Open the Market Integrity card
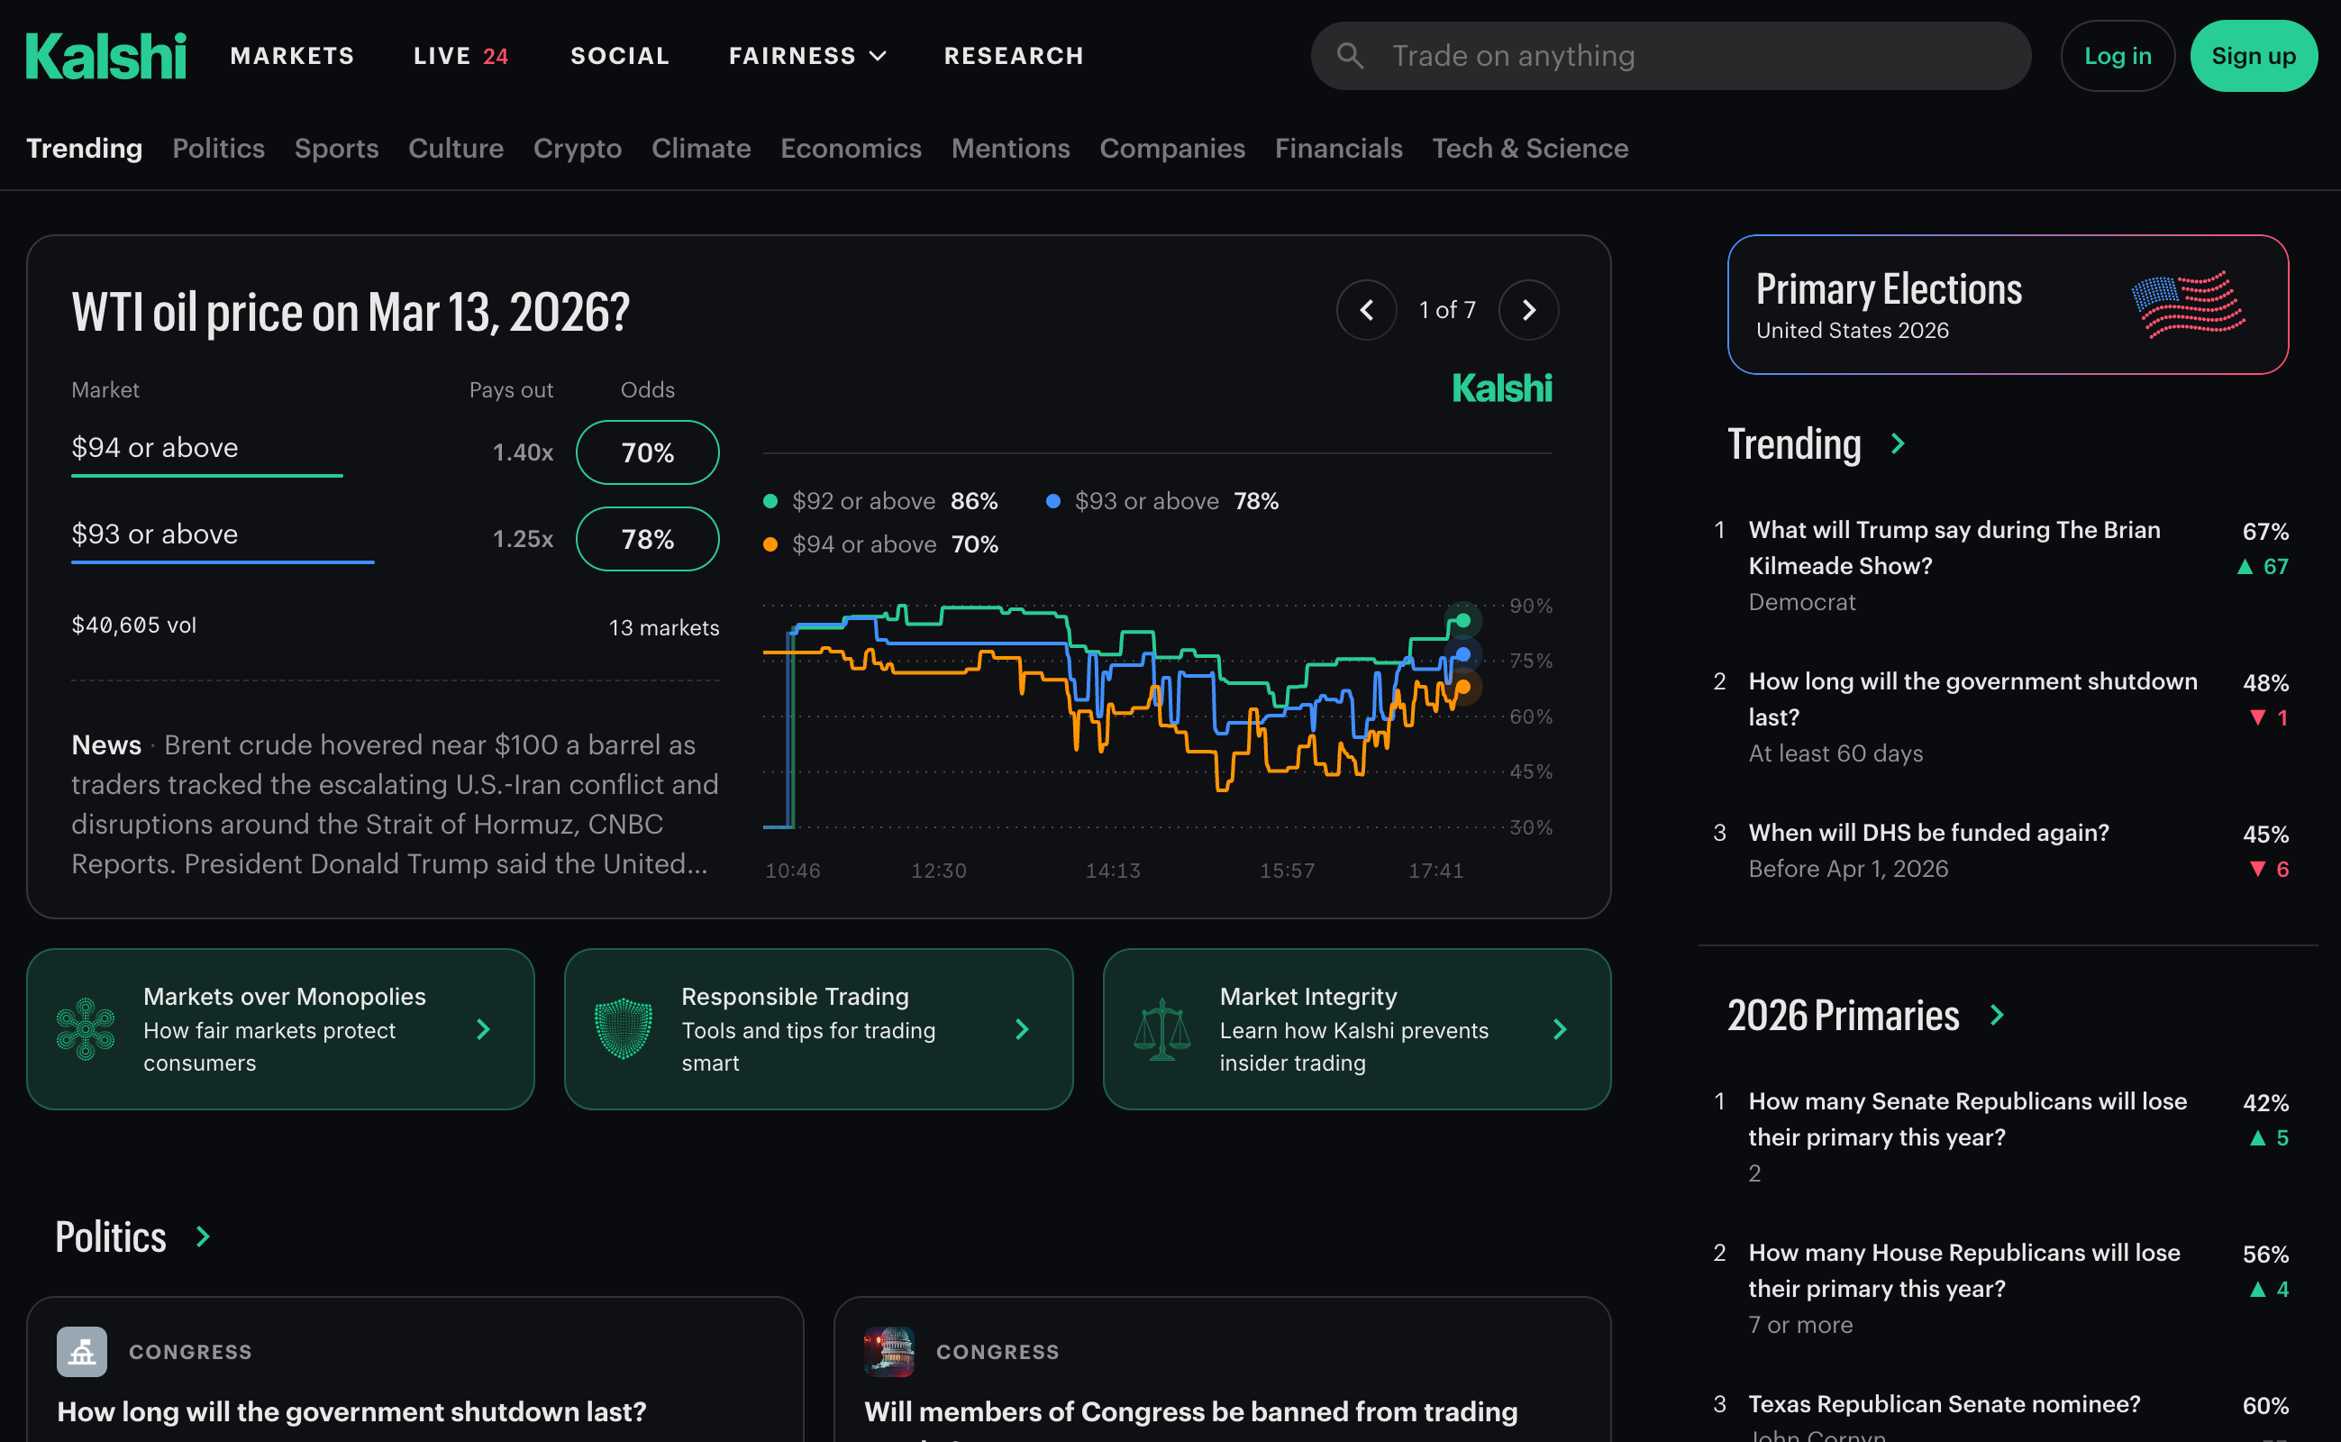The image size is (2341, 1442). click(x=1357, y=1029)
